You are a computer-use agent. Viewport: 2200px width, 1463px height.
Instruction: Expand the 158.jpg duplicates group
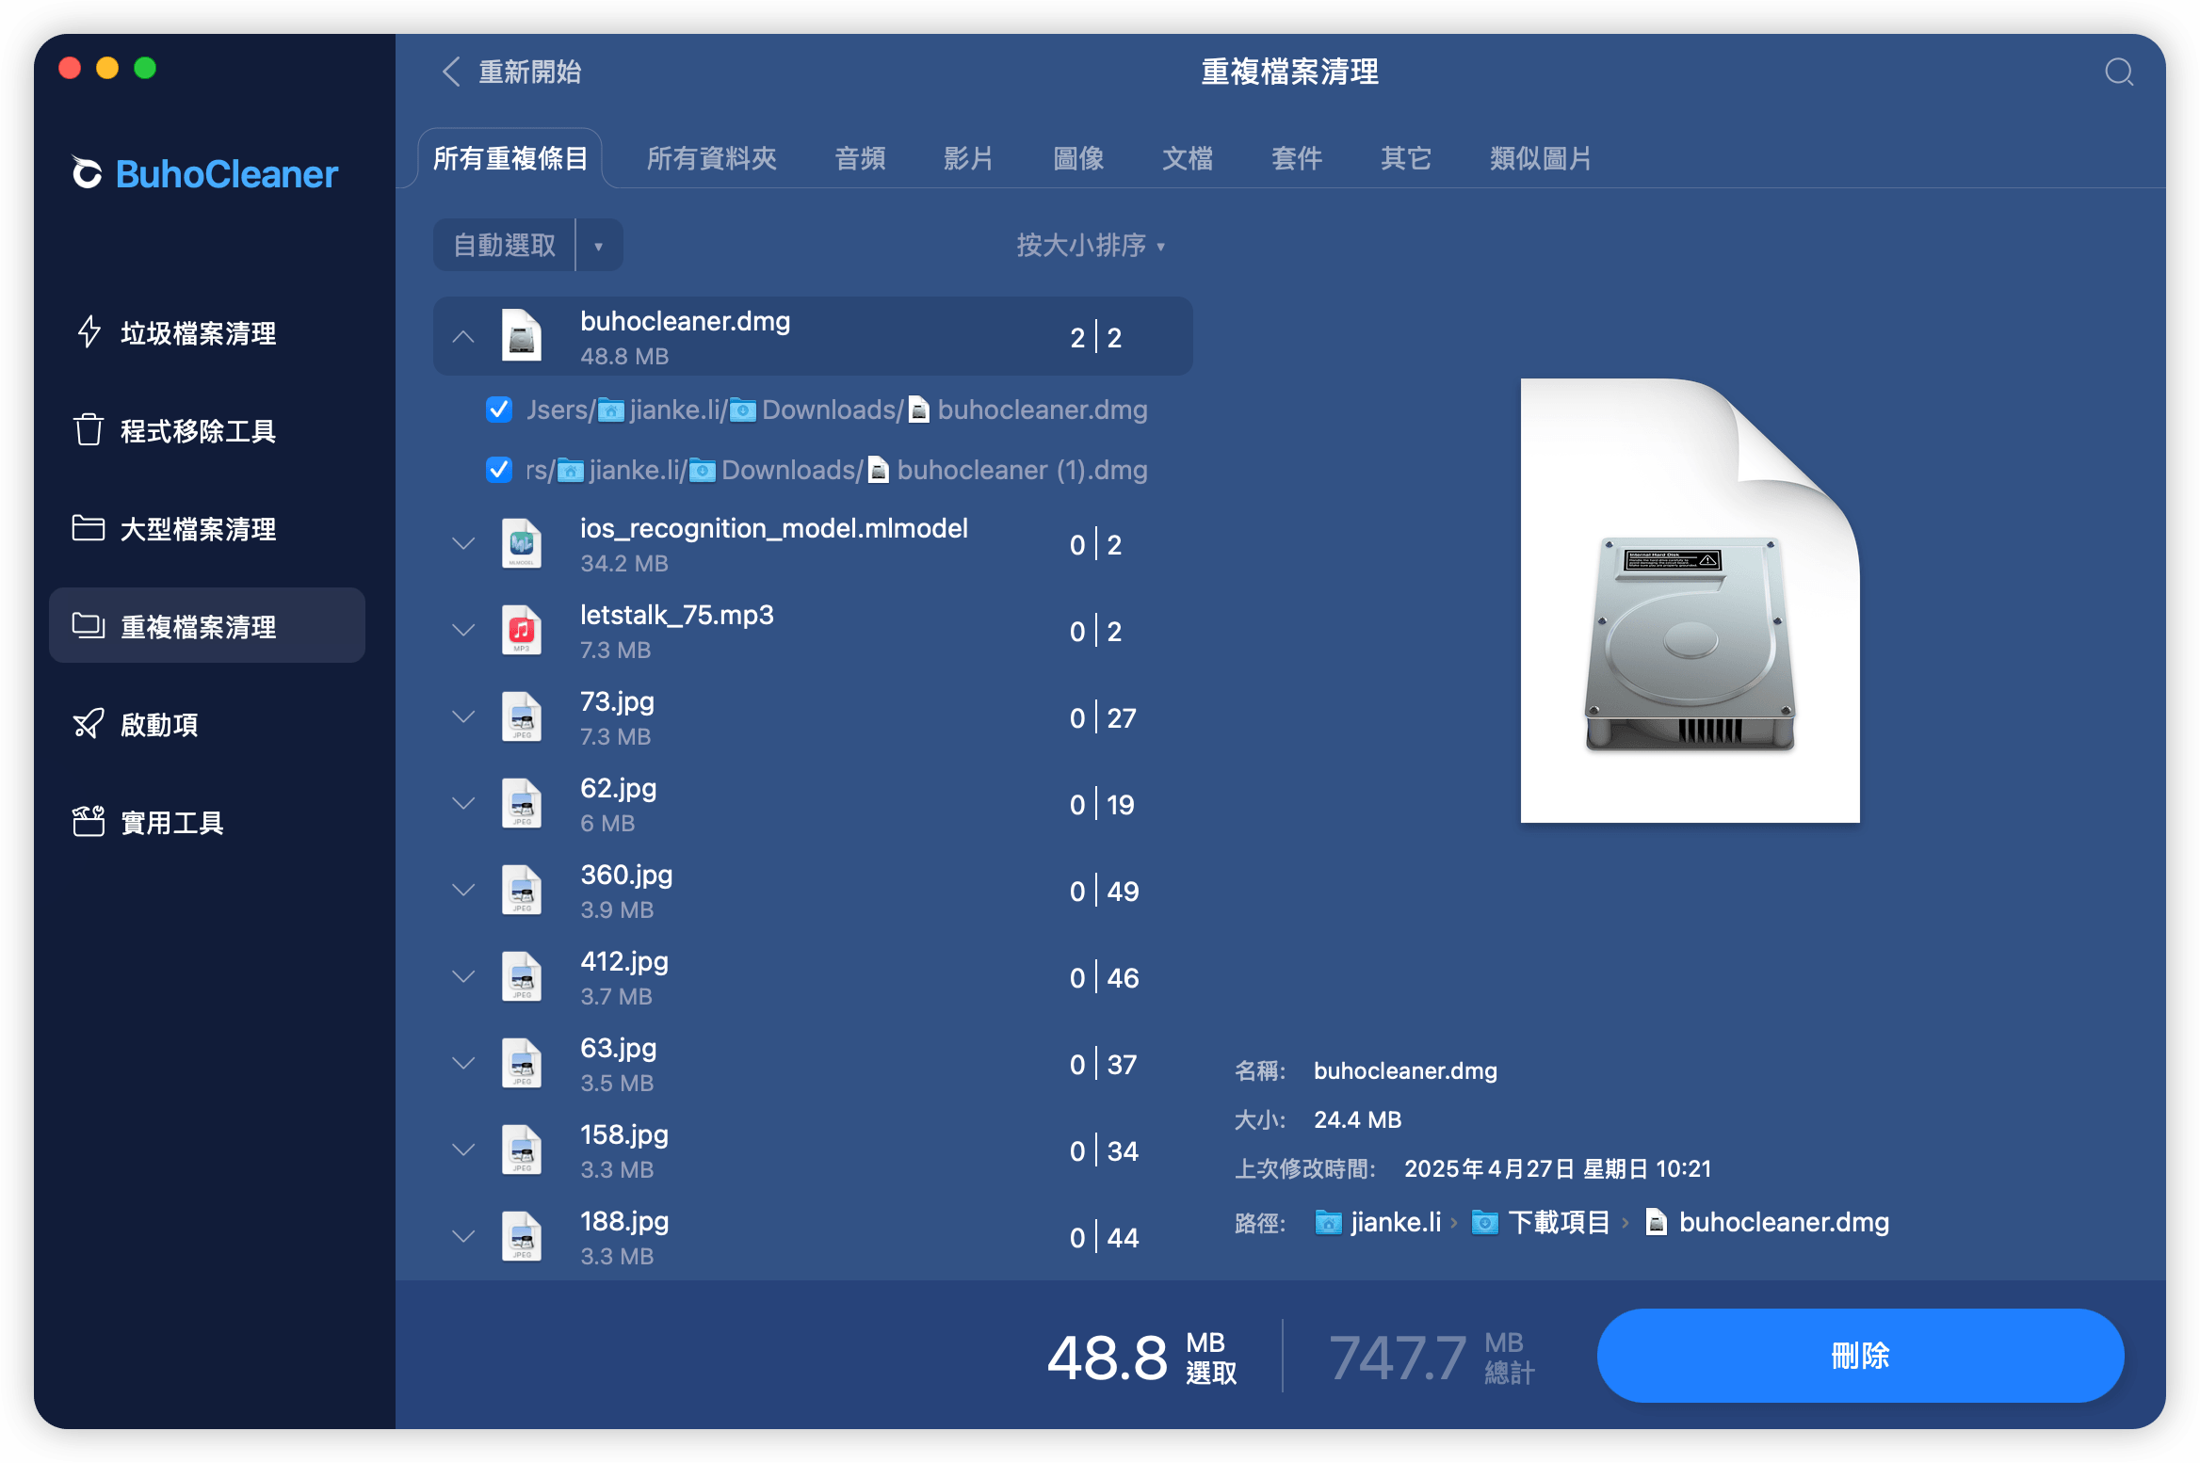point(463,1150)
